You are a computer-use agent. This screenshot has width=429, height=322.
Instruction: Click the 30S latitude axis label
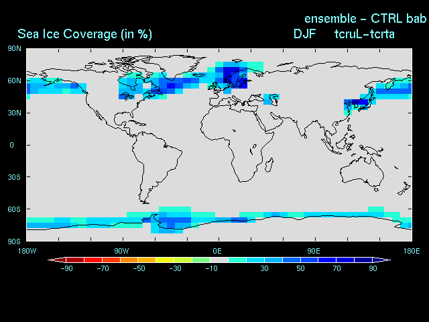point(14,177)
